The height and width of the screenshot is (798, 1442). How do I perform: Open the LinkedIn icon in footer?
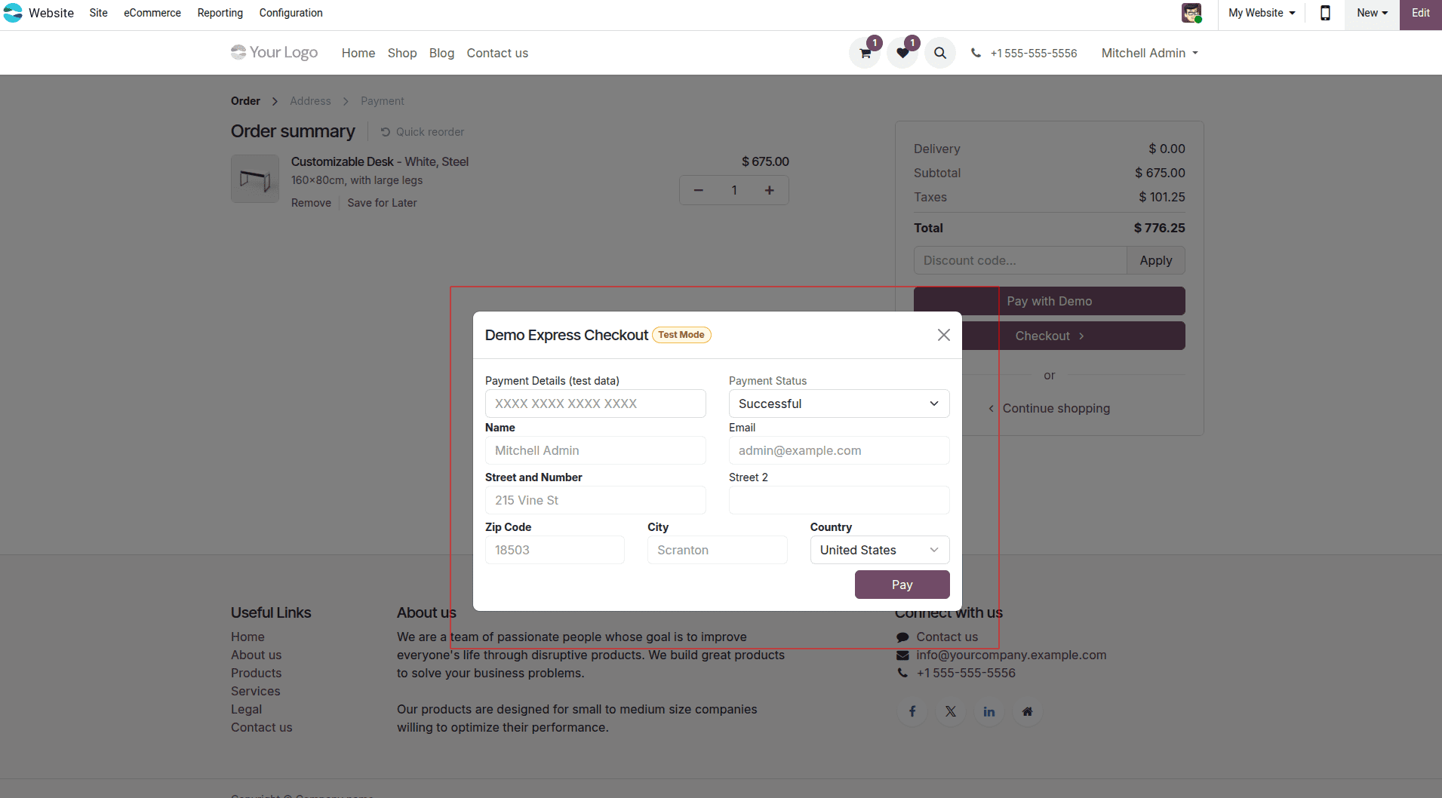[x=988, y=711]
